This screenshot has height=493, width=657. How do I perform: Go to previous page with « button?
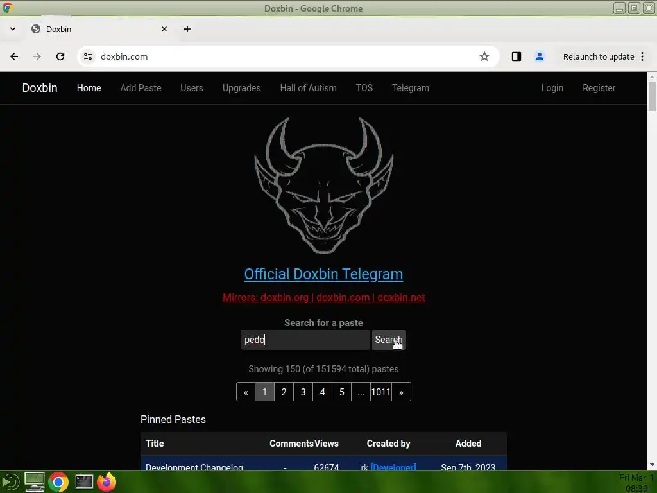pos(246,392)
